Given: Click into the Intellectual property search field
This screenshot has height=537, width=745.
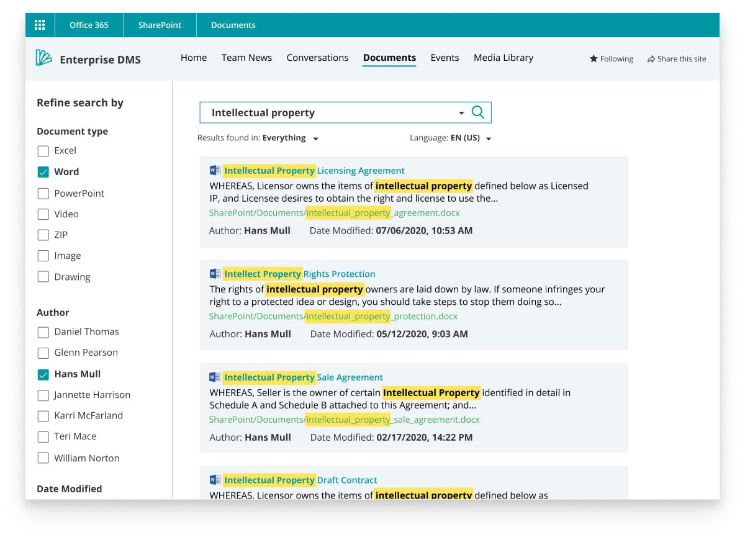Looking at the screenshot, I should click(329, 113).
